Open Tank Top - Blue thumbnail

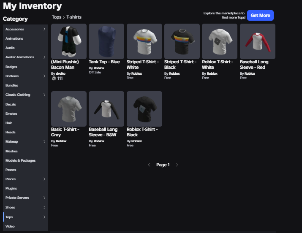[x=106, y=41]
